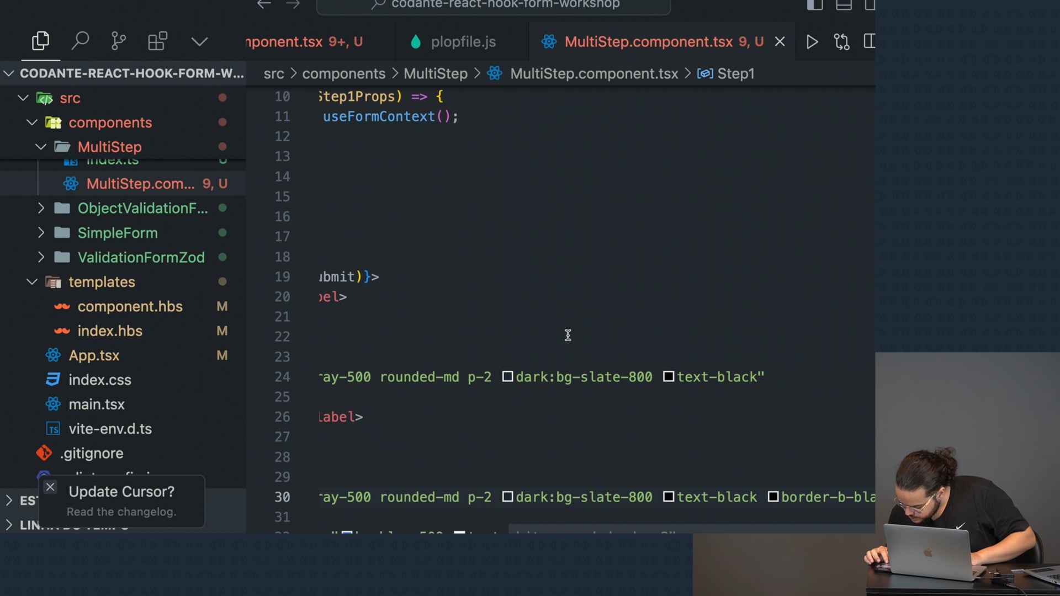Click the back navigation arrow
1060x596 pixels.
[264, 4]
